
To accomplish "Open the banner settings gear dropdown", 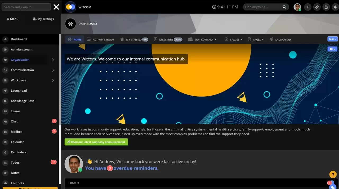I will tap(332, 49).
